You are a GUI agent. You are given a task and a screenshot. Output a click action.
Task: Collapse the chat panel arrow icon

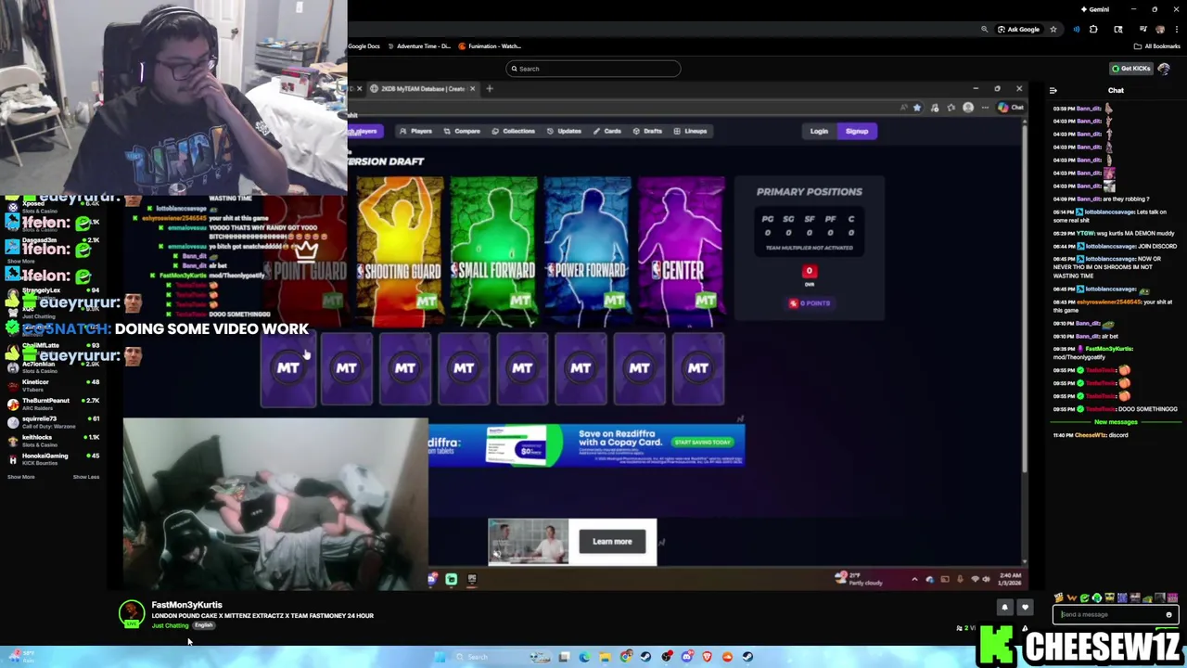[1053, 90]
